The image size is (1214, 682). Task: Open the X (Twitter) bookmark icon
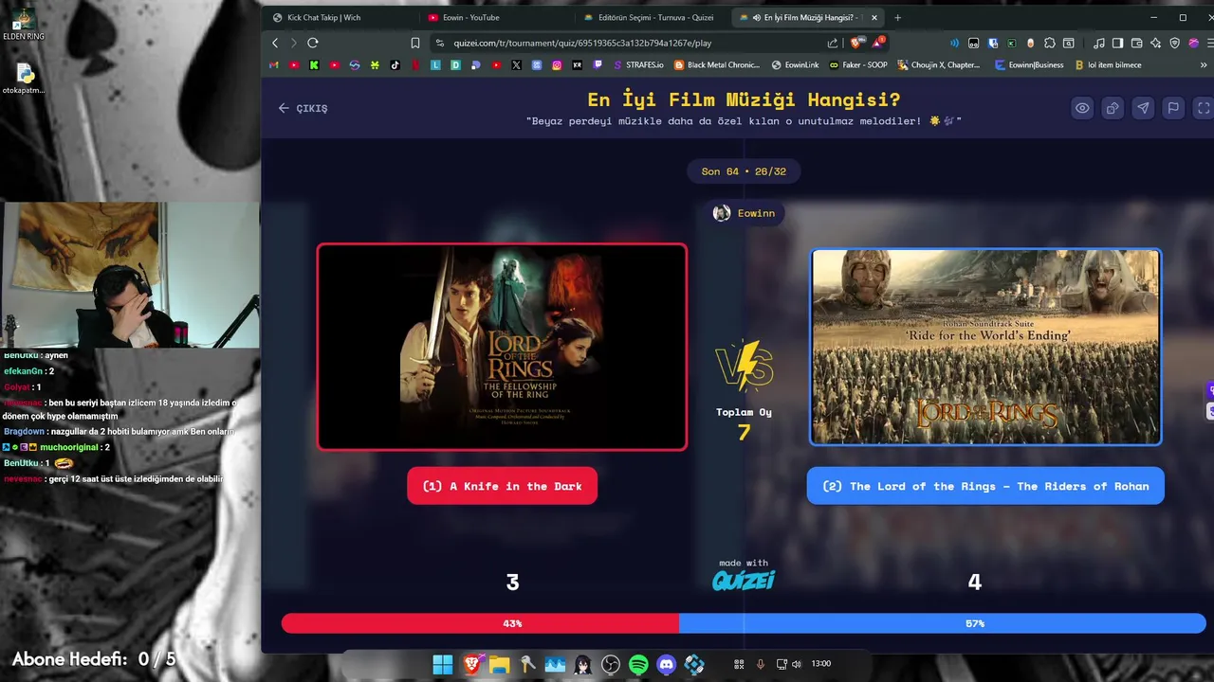[516, 65]
